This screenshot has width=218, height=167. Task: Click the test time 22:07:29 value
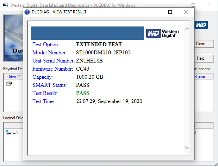[x=109, y=101]
